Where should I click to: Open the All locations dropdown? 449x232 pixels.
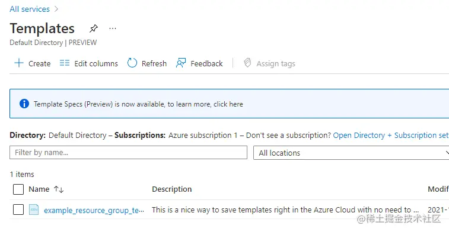tap(351, 153)
